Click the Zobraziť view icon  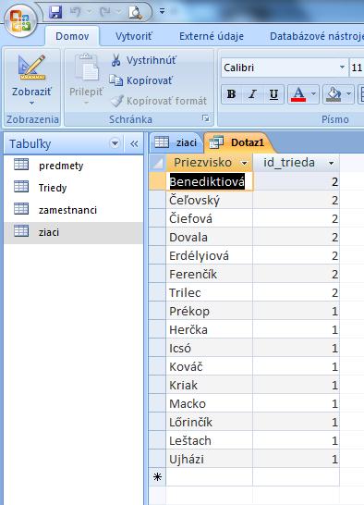coord(31,68)
